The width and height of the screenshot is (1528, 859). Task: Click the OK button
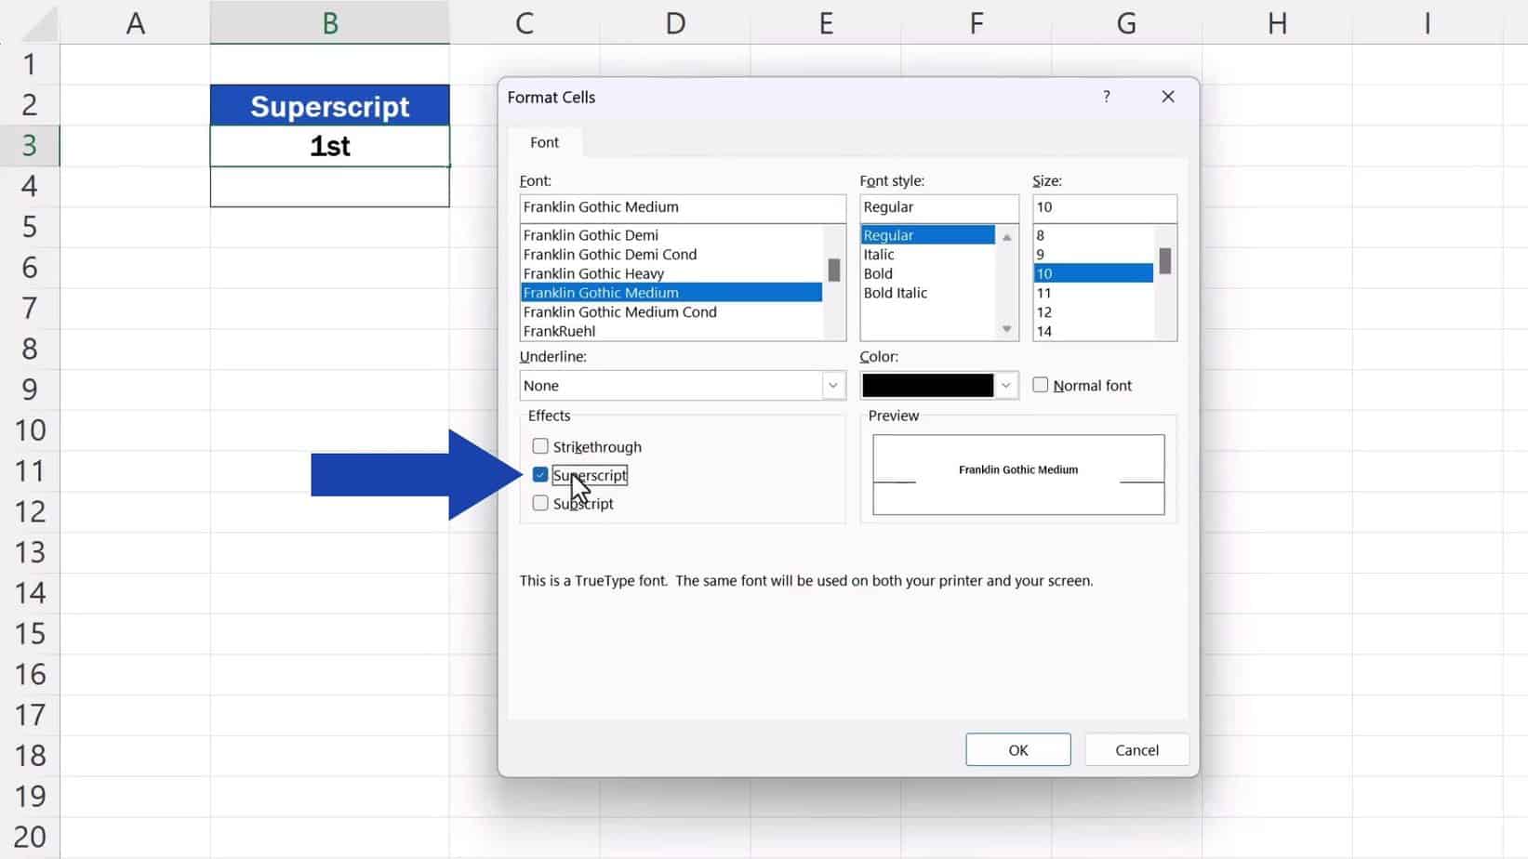pyautogui.click(x=1017, y=749)
